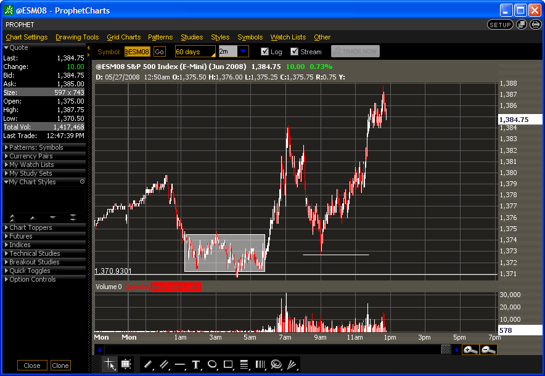Click the Symbol input field

(x=137, y=52)
